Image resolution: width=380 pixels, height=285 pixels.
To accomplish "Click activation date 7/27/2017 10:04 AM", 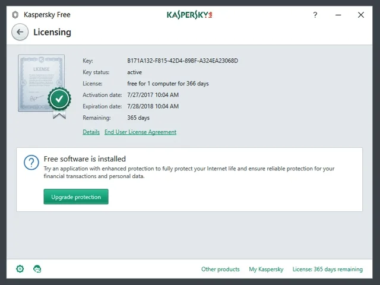I will (x=153, y=95).
